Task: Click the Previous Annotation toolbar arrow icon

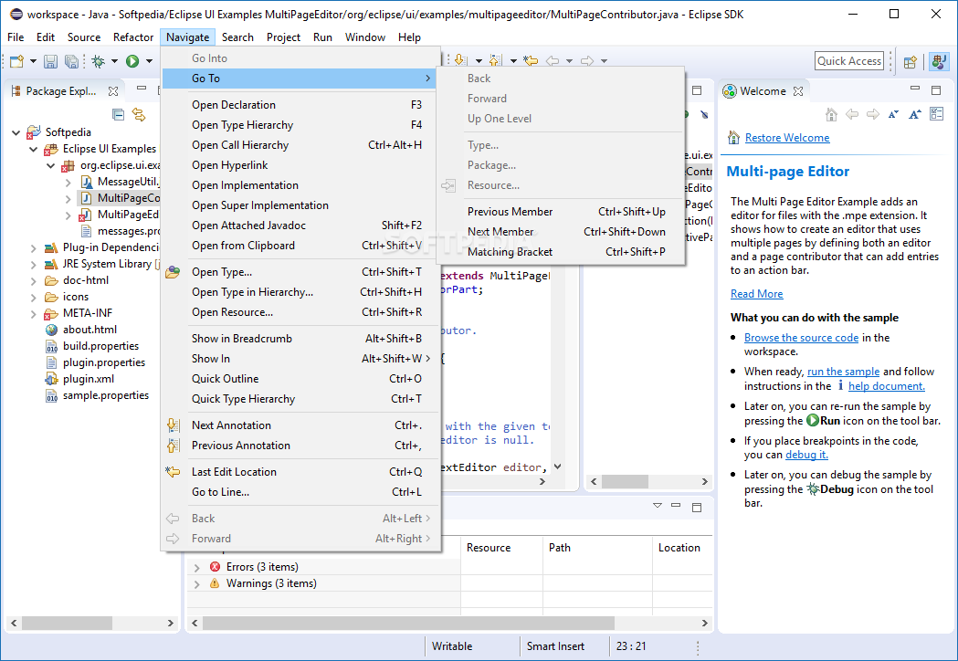Action: click(x=495, y=60)
